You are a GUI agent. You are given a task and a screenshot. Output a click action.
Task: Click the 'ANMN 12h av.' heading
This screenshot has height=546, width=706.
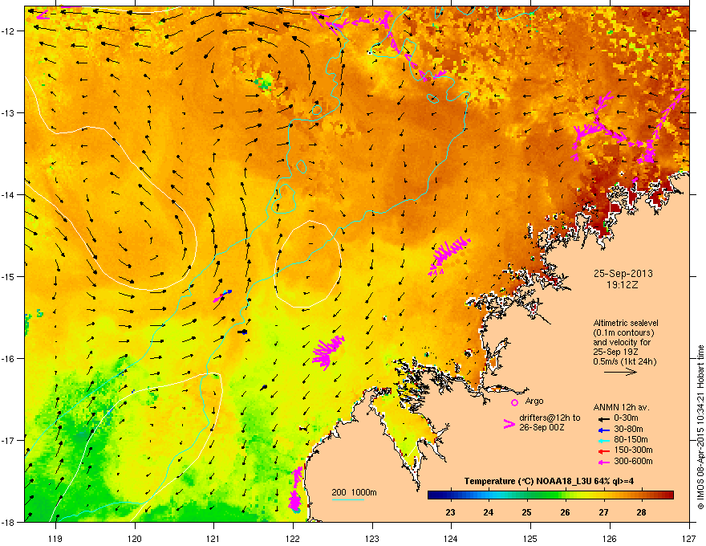pos(621,407)
